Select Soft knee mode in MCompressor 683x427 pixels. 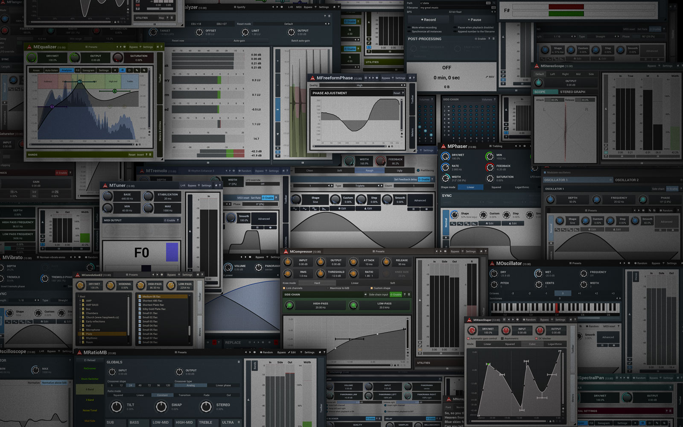(392, 283)
